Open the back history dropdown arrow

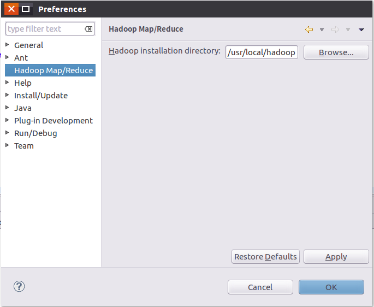pos(322,29)
